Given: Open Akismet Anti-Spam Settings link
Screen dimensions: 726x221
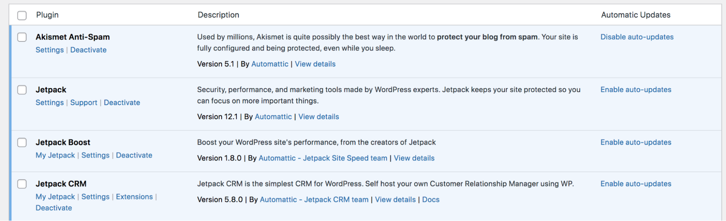Looking at the screenshot, I should point(50,50).
